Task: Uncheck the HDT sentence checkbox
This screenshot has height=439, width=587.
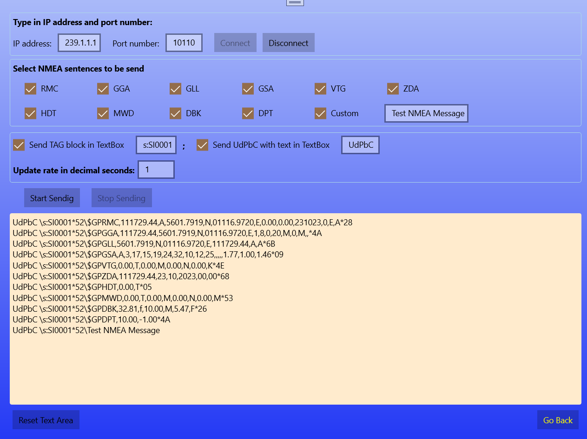Action: point(30,113)
